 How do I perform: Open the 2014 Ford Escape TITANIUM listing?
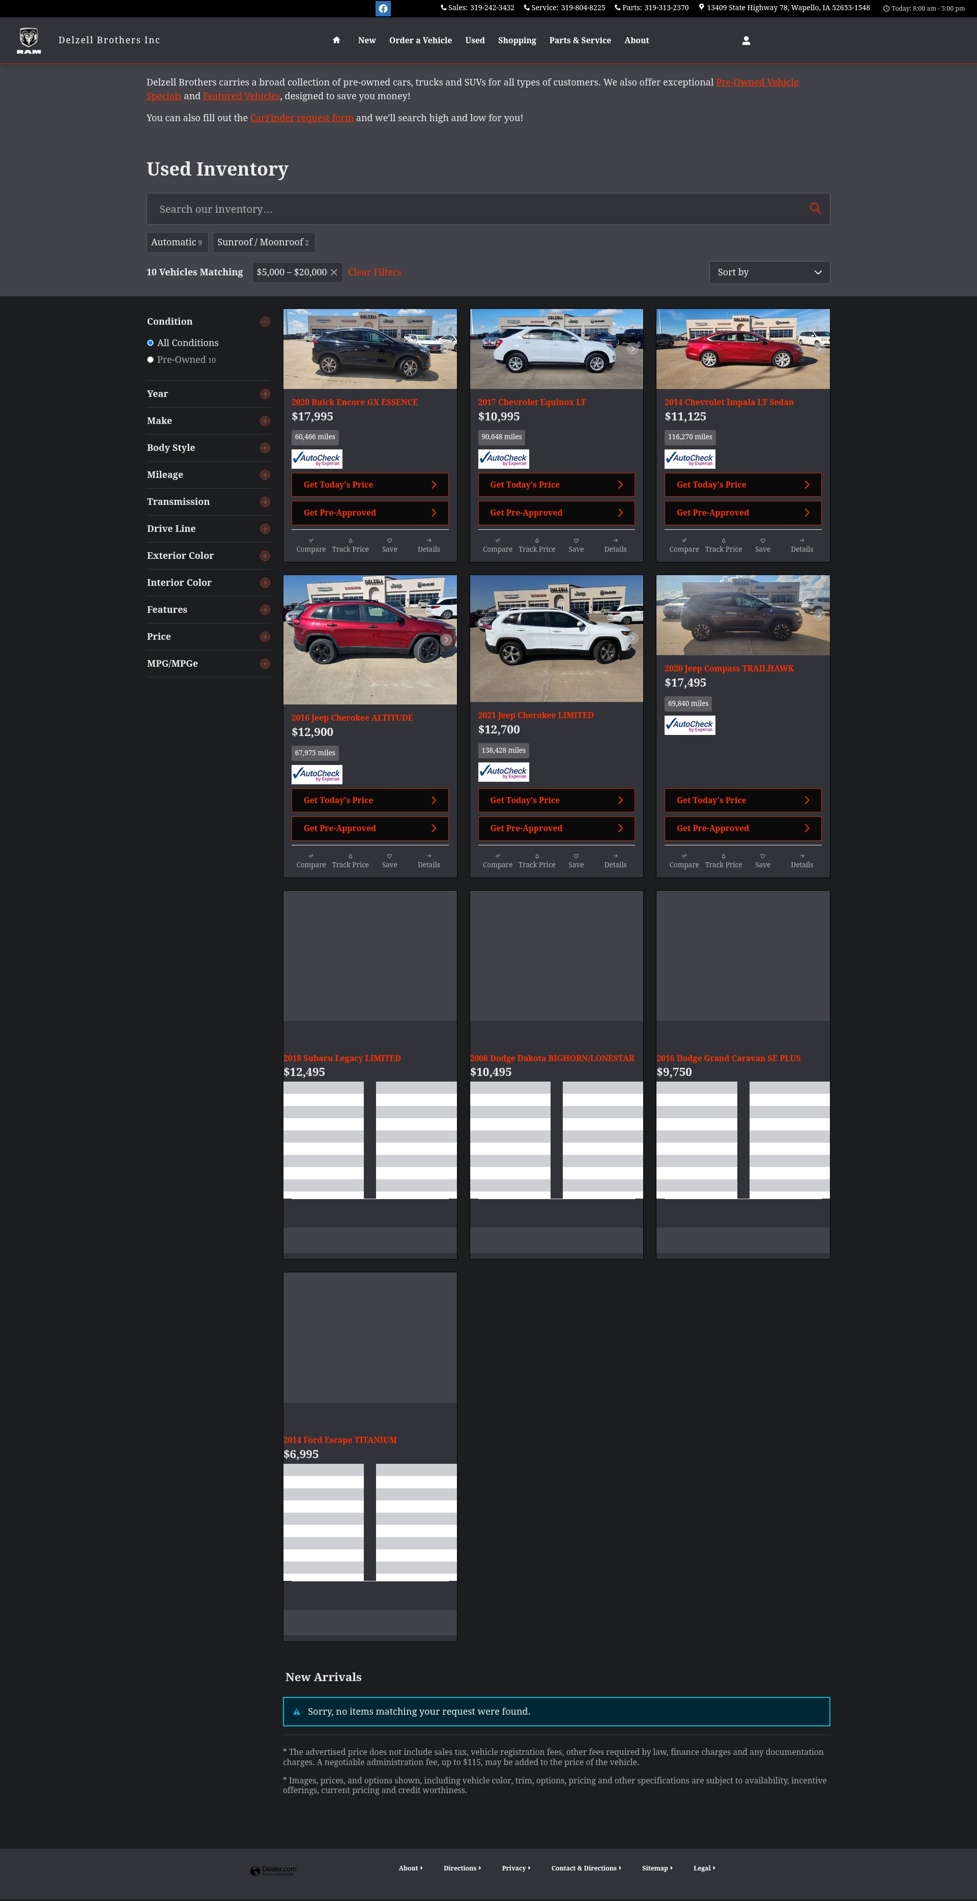coord(340,1440)
